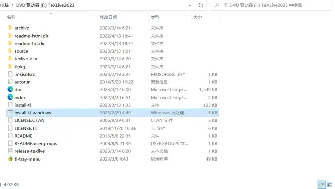
Task: Sort files by the 类型 column
Action: click(x=155, y=17)
